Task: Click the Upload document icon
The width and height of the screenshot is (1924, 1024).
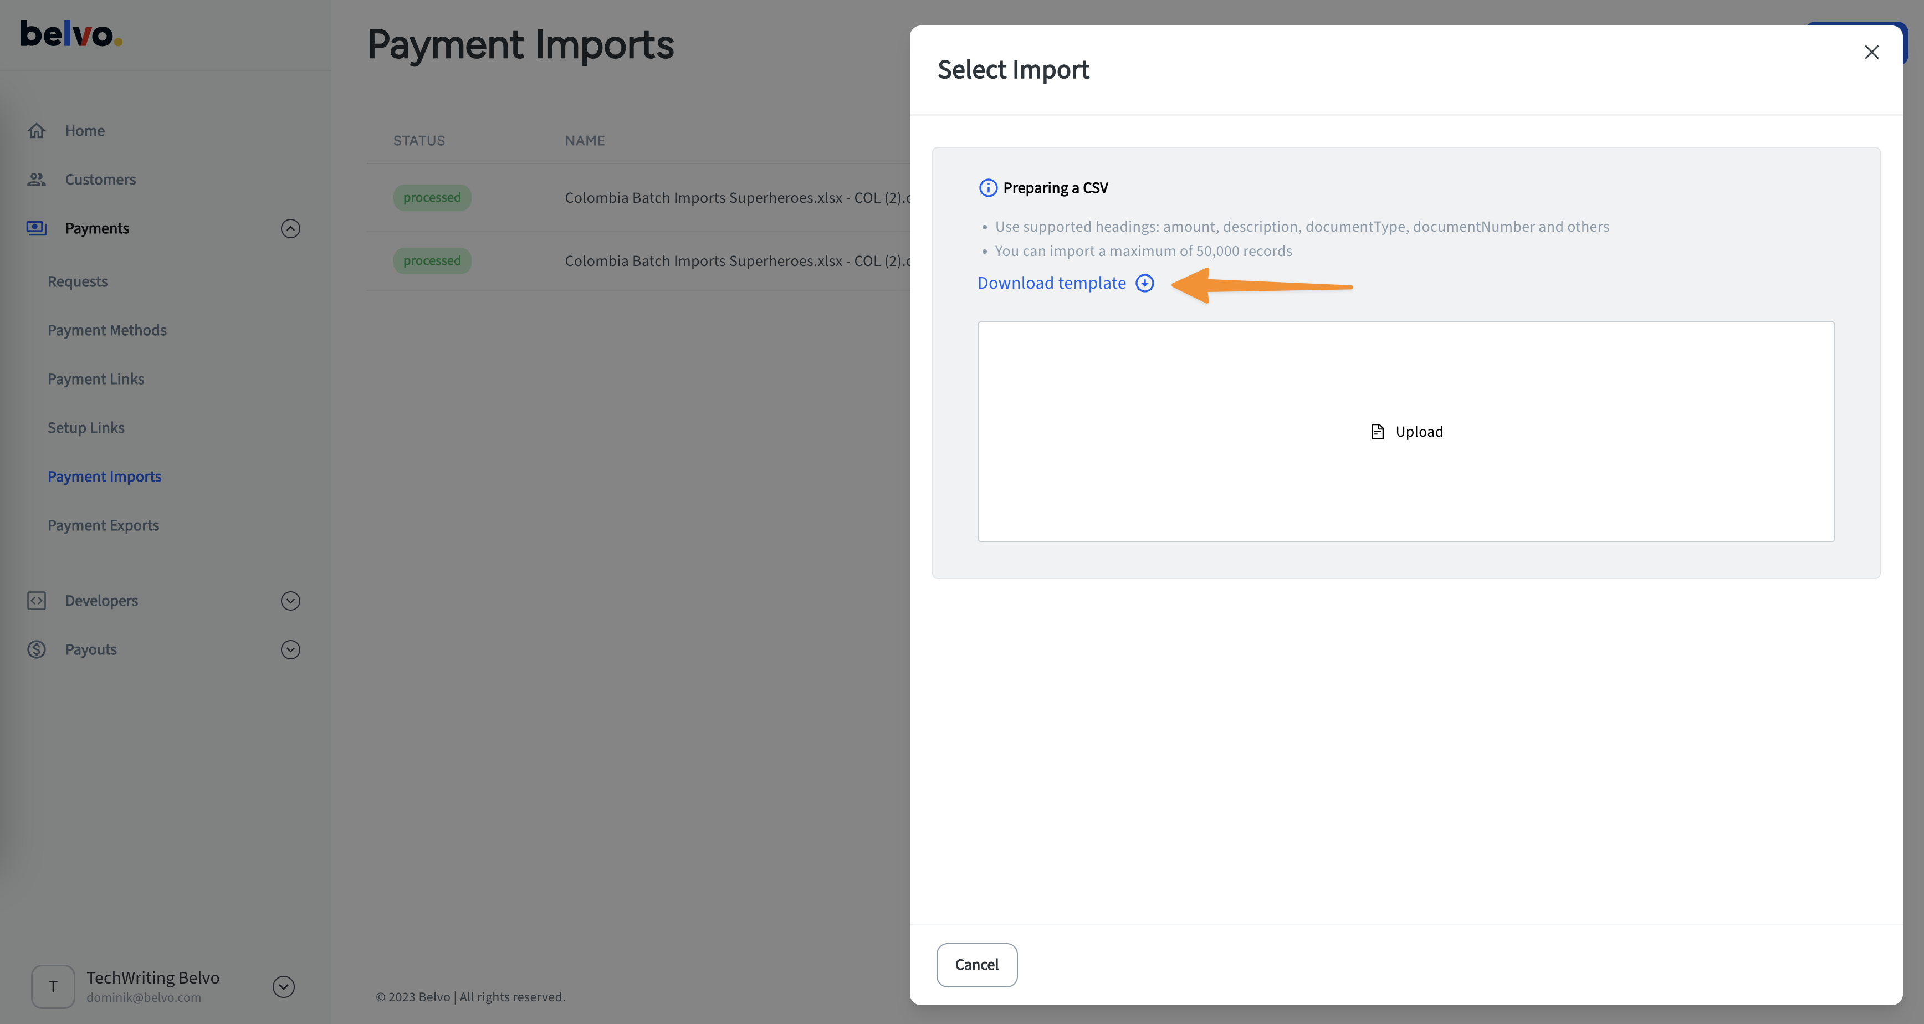Action: click(x=1377, y=432)
